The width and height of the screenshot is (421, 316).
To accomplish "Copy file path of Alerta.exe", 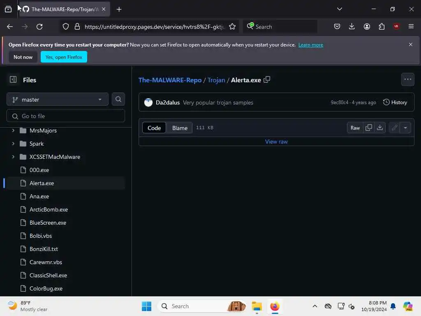I will (267, 79).
